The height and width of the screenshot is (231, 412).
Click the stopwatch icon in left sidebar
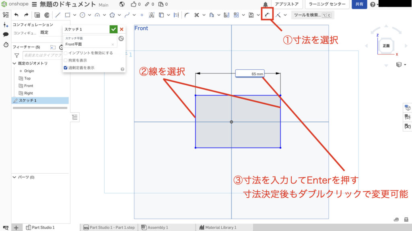click(x=6, y=45)
